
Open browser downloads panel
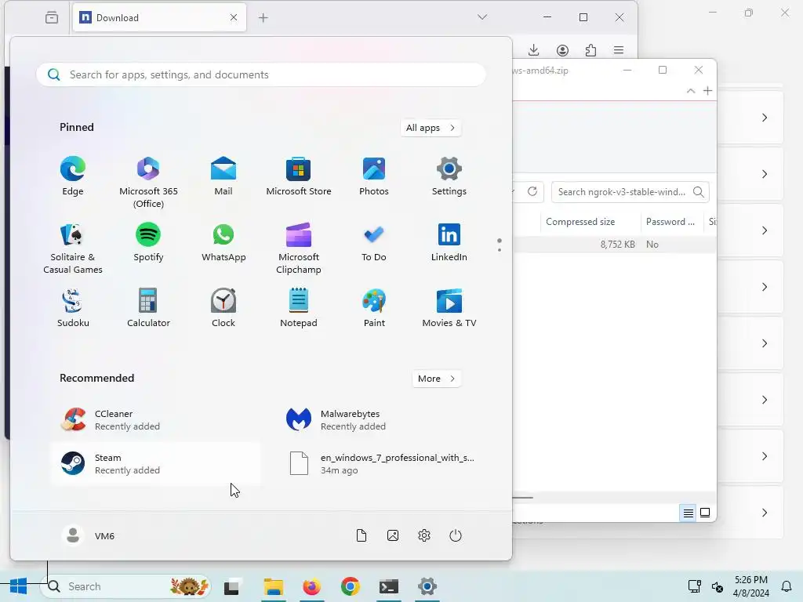533,49
